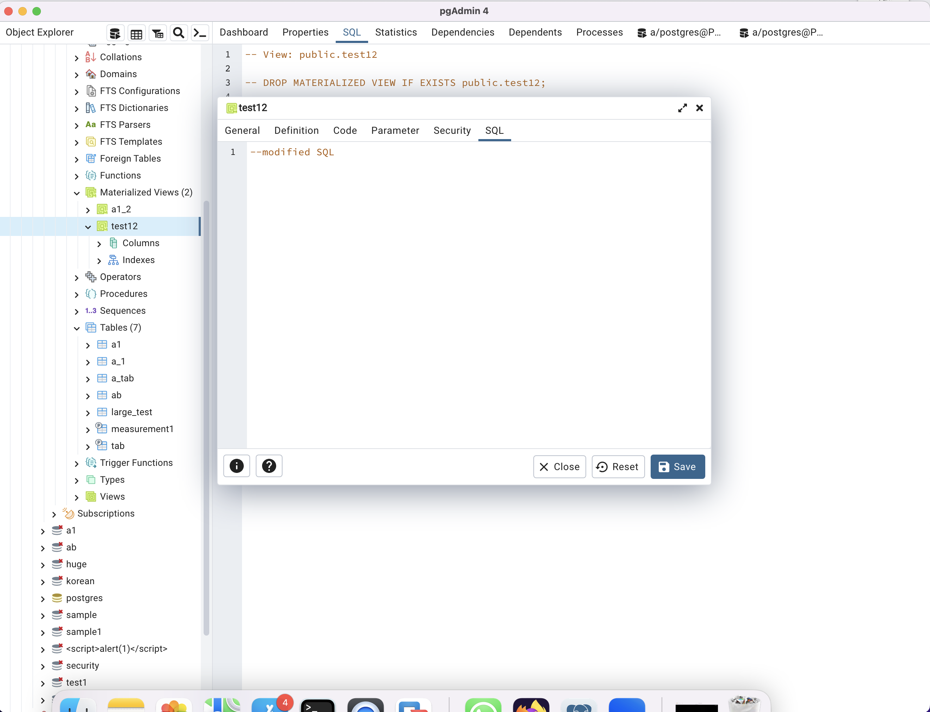Open the Filtered Rows tool
Screen dimensions: 930x712
click(x=157, y=33)
